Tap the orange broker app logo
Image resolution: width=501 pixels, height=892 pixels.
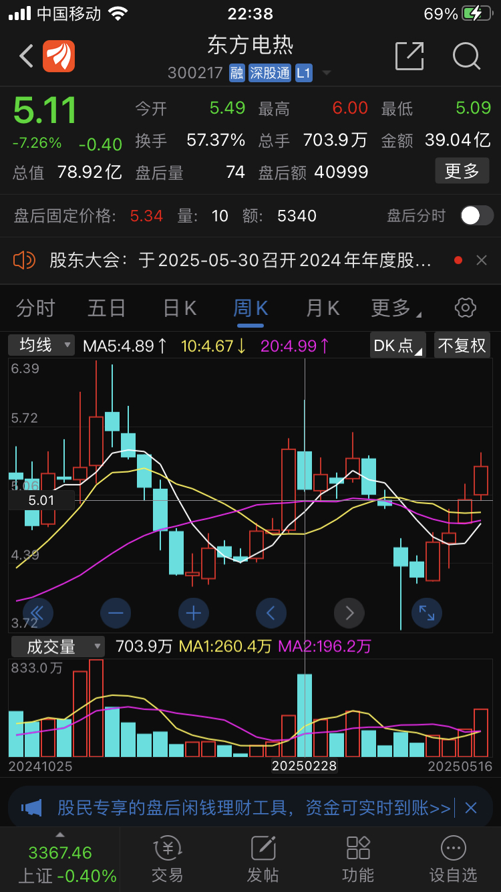pyautogui.click(x=59, y=56)
